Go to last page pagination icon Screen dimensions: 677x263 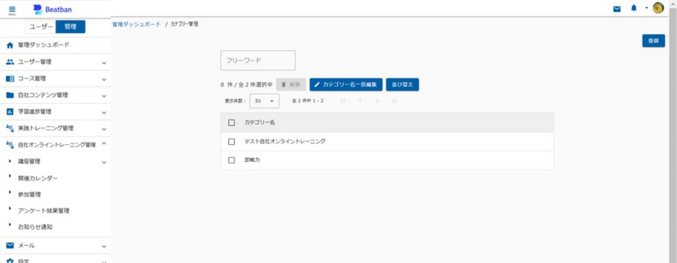[394, 101]
